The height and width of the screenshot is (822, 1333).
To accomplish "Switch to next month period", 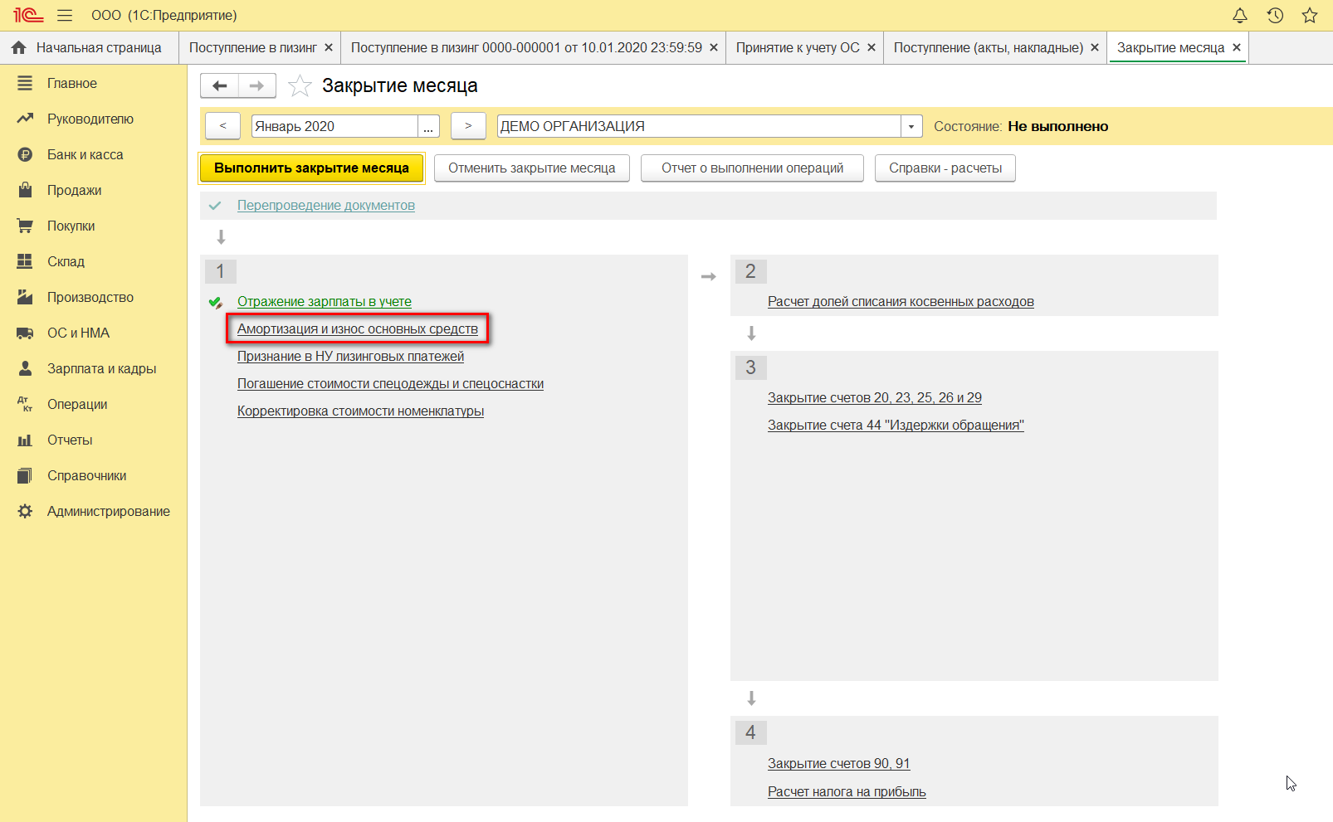I will click(468, 126).
